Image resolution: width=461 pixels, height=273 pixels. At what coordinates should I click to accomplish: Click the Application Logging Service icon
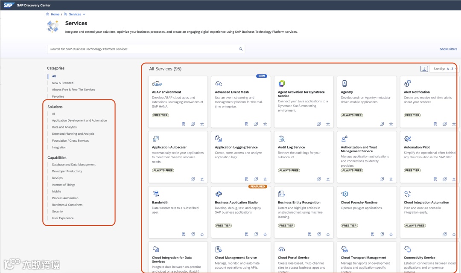coord(219,139)
